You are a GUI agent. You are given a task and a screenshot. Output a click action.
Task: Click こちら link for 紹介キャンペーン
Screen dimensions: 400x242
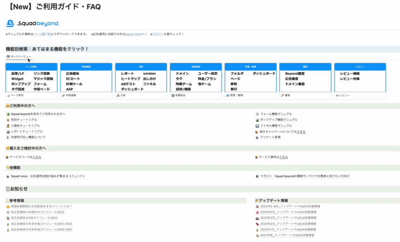coord(301,132)
